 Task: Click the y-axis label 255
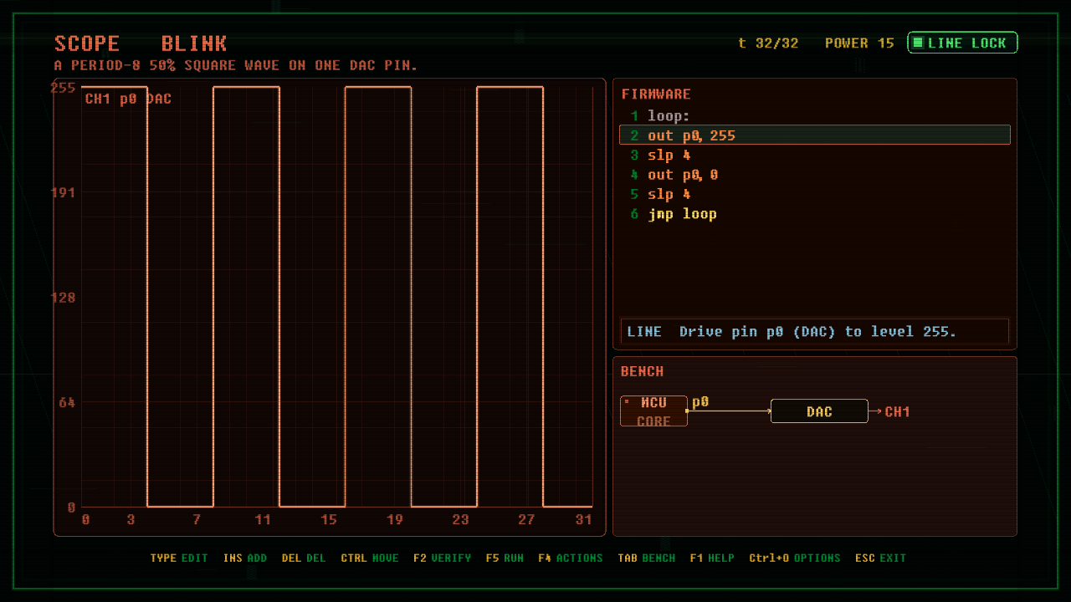tap(63, 87)
